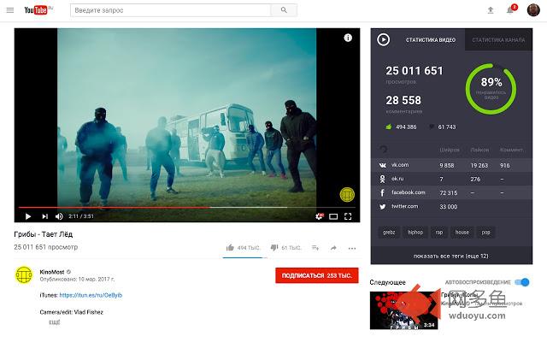The width and height of the screenshot is (547, 342).
Task: Open the next video thumbnail
Action: point(403,310)
